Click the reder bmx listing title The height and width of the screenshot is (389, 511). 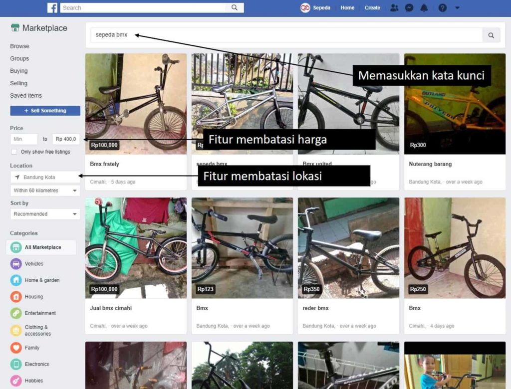(x=315, y=308)
